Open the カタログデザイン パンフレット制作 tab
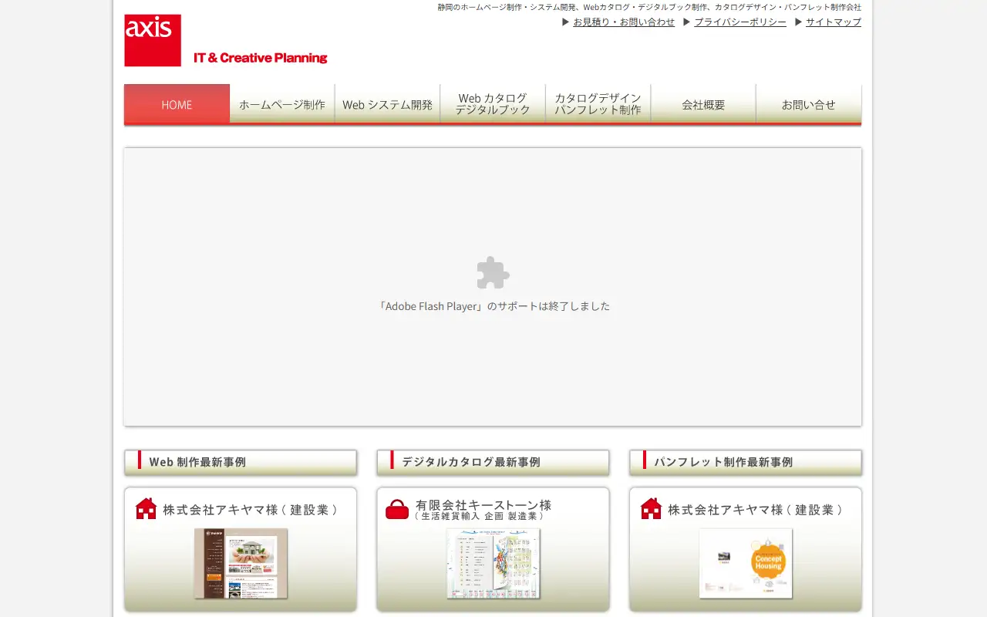The image size is (987, 617). point(598,104)
